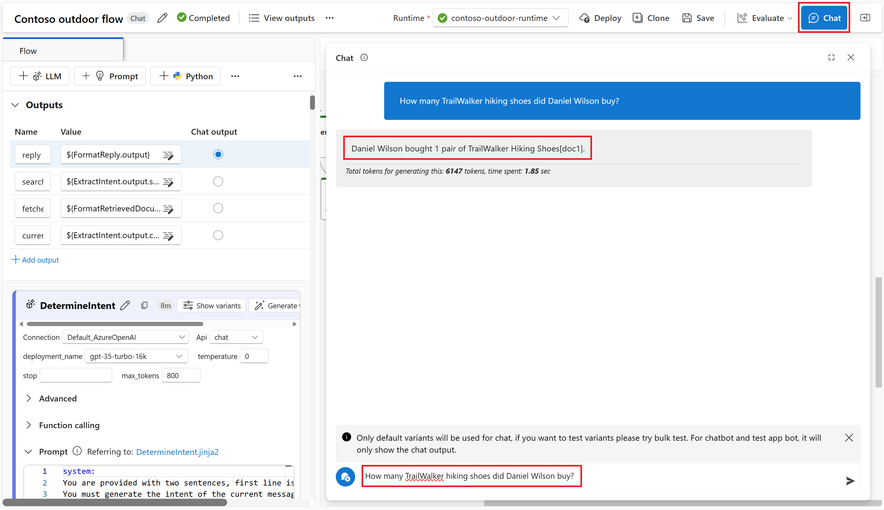This screenshot has width=884, height=510.
Task: Open the contoso-outdoor-runtime dropdown
Action: (500, 18)
